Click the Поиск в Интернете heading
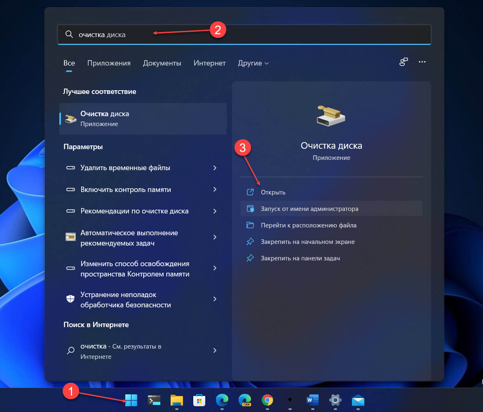The image size is (483, 412). (96, 325)
